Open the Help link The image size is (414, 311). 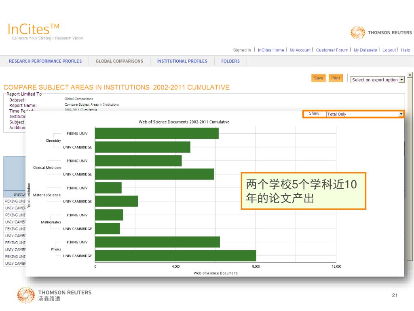click(406, 50)
